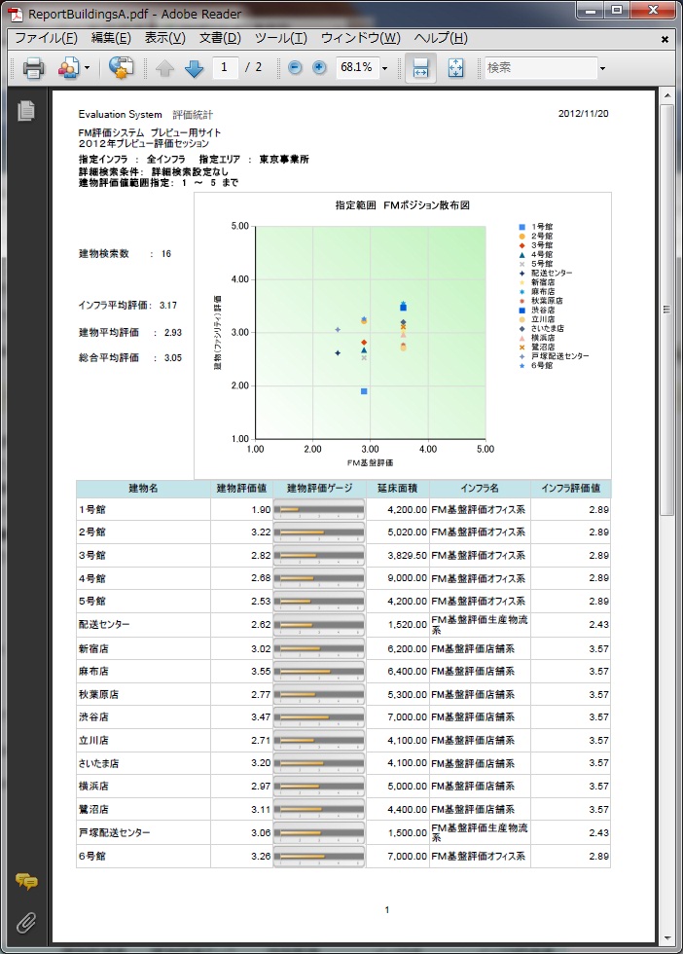This screenshot has height=954, width=683.
Task: Toggle fit one full page icon
Action: [x=455, y=68]
